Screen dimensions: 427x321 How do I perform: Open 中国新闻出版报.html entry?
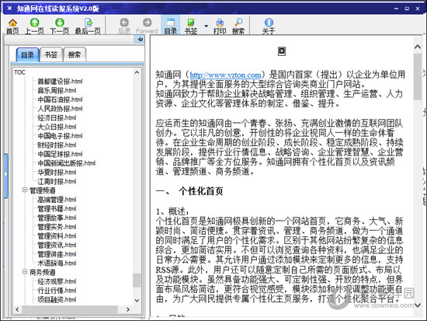(67, 163)
